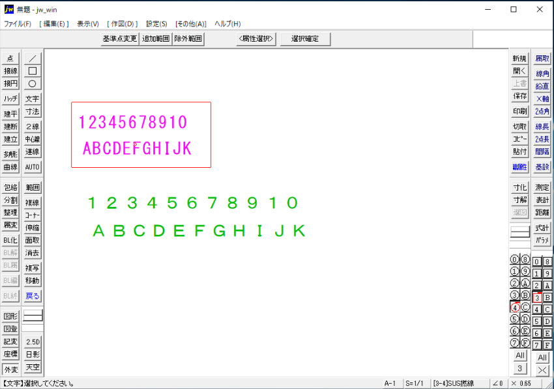
Task: Toggle the active layer group square 3
Action: pos(536,298)
